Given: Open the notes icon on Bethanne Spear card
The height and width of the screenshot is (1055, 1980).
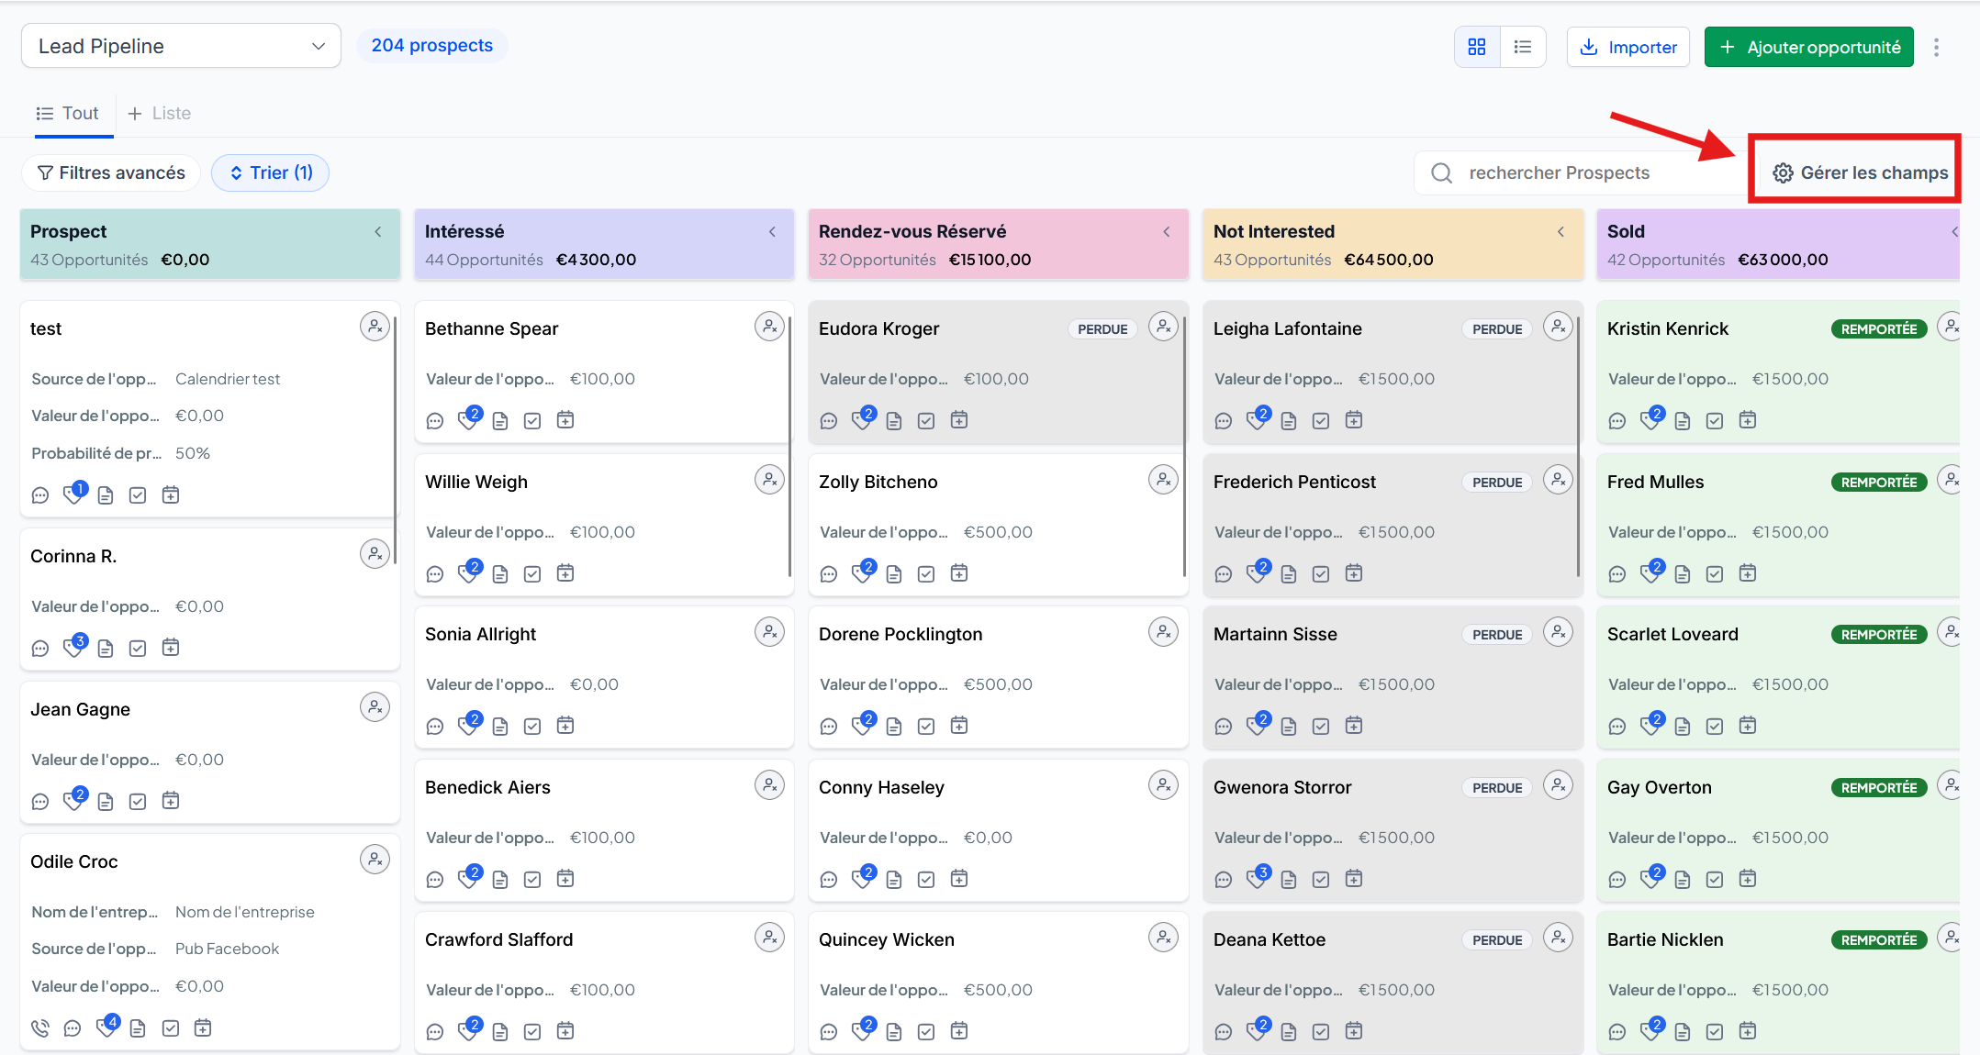Looking at the screenshot, I should pos(500,421).
